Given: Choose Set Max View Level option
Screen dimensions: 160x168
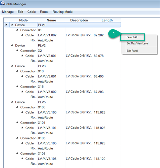Looking at the screenshot, I should tap(138, 43).
